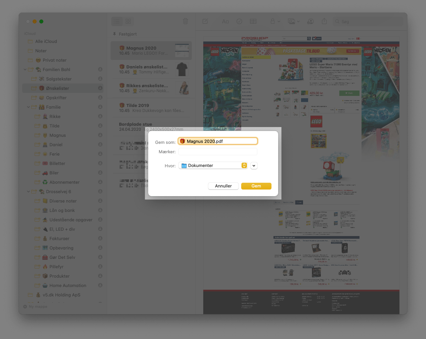Click shared-person icon on Opskrifter row
426x339 pixels.
click(100, 98)
